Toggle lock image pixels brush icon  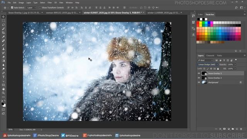point(208,69)
